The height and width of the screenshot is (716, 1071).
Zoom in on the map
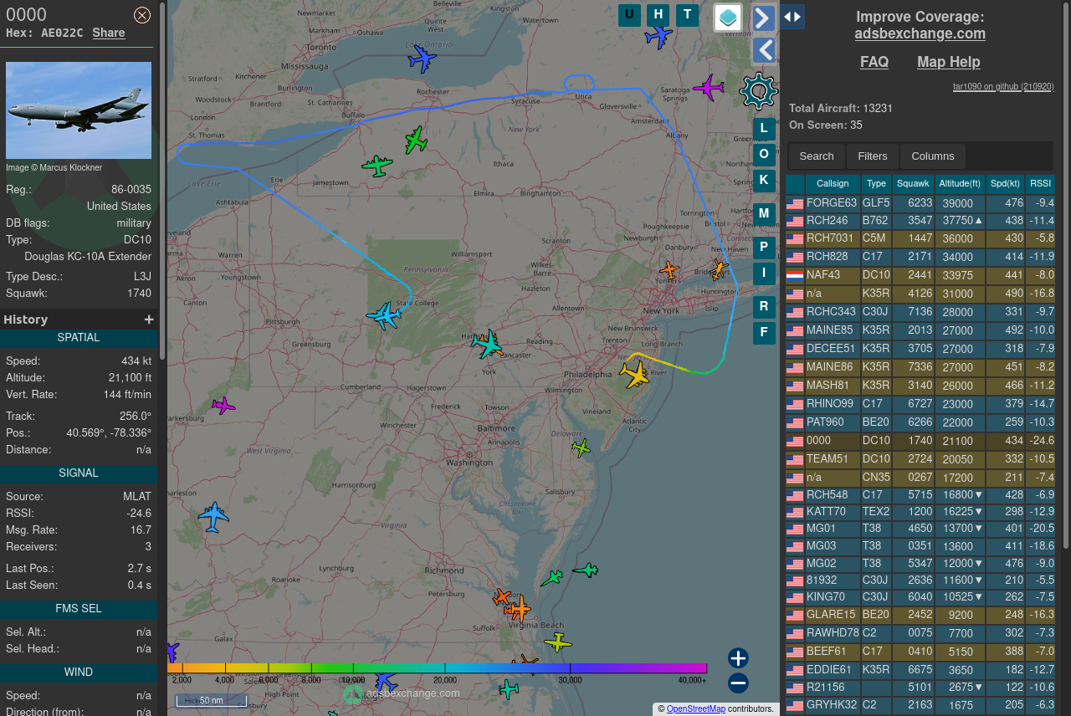pos(738,658)
